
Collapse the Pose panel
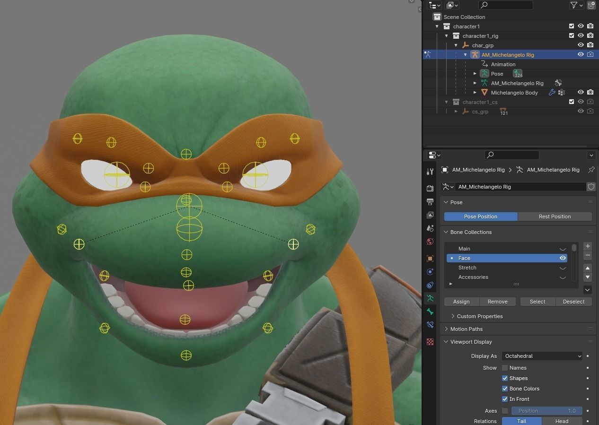coord(446,202)
